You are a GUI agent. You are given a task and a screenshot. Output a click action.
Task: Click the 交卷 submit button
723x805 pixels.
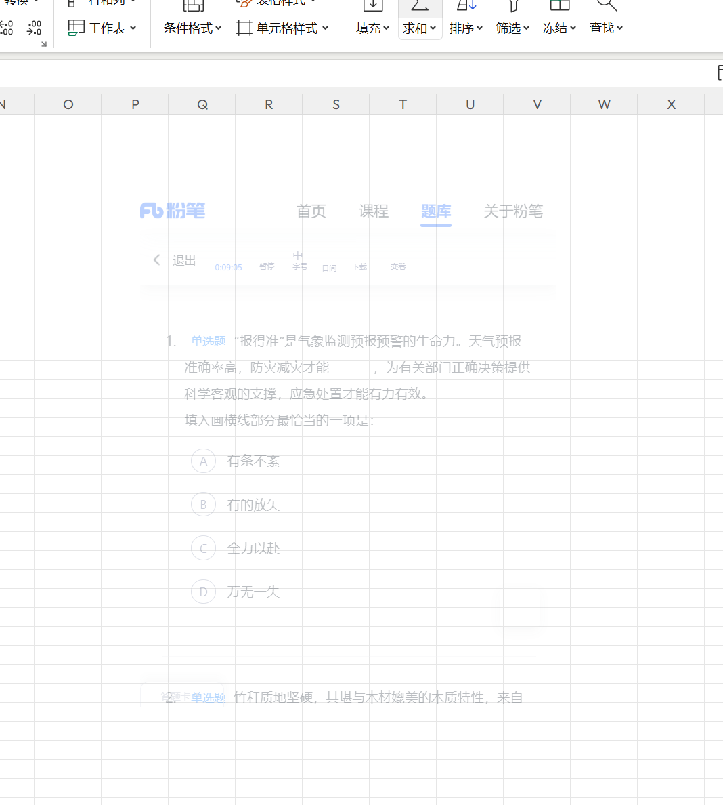(398, 266)
